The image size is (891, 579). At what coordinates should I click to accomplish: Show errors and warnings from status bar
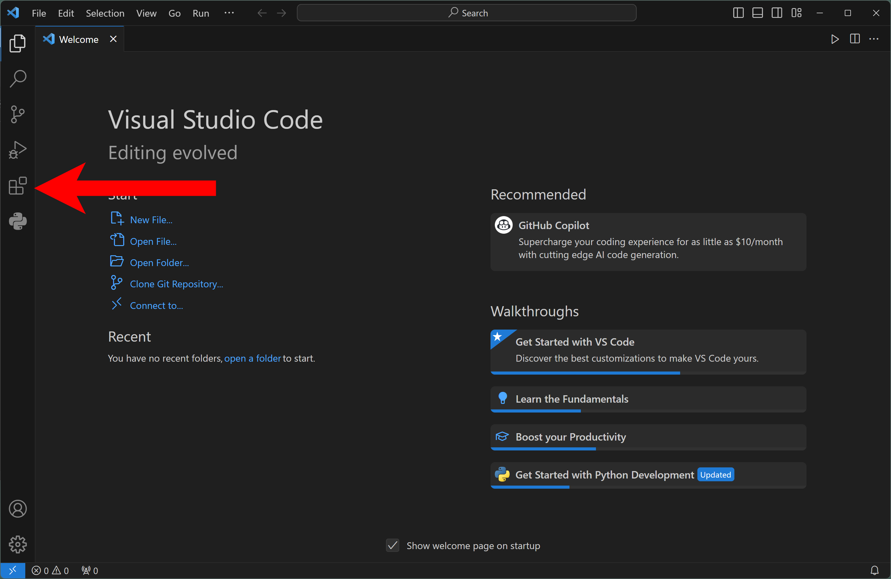tap(50, 570)
